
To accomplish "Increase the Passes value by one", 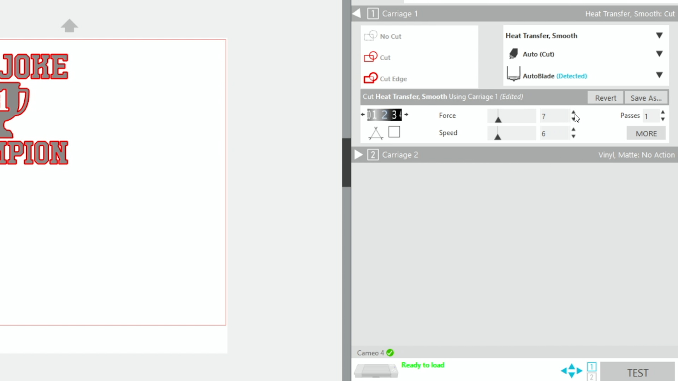I will coord(663,112).
